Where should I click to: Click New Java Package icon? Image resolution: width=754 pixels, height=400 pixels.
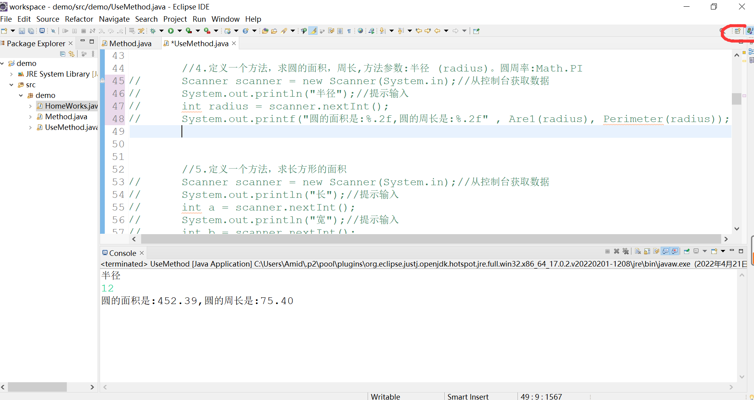(x=227, y=31)
